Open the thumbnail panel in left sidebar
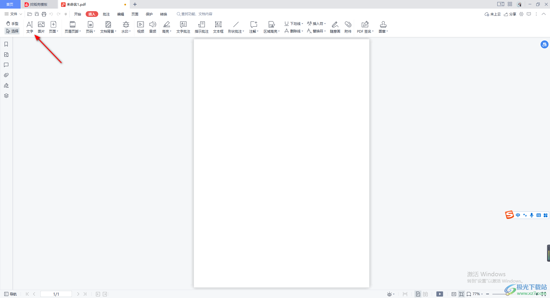The height and width of the screenshot is (298, 550). point(6,54)
